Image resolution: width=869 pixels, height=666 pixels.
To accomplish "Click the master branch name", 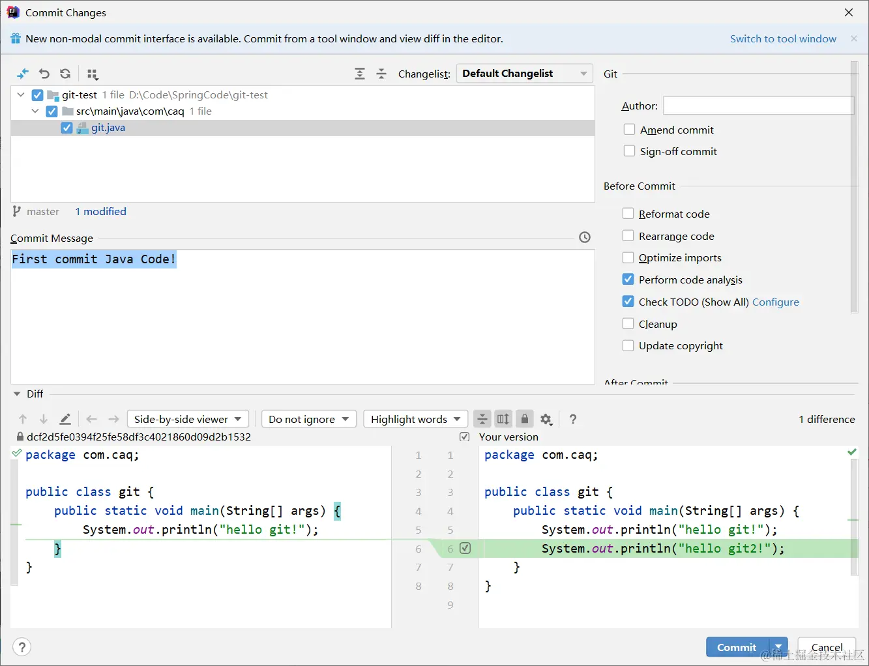I will [43, 211].
